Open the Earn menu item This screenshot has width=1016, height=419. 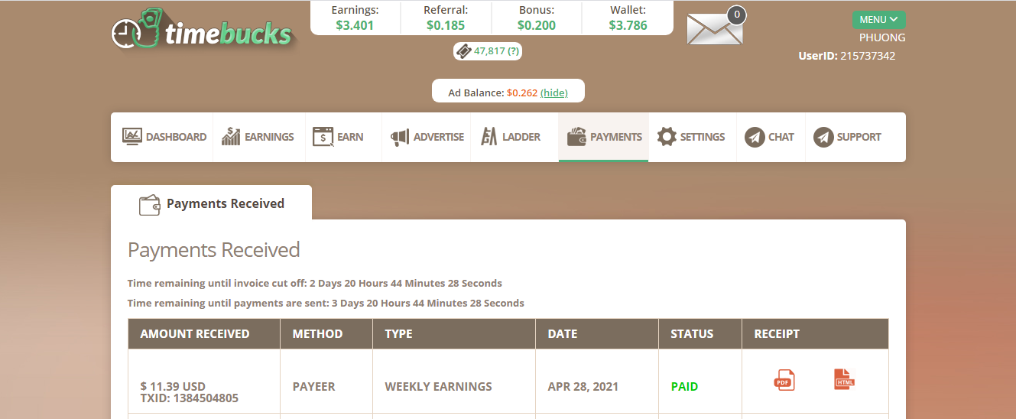click(343, 137)
